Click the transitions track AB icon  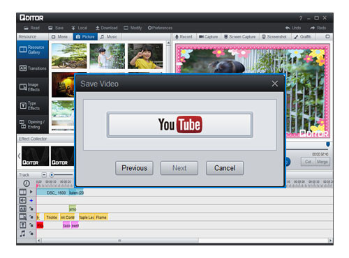(x=23, y=208)
